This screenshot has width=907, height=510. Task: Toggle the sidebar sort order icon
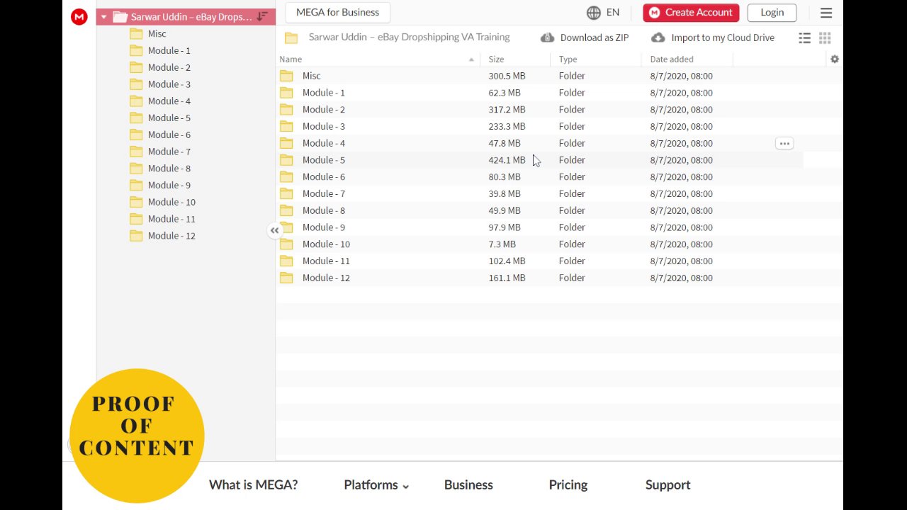(x=262, y=16)
